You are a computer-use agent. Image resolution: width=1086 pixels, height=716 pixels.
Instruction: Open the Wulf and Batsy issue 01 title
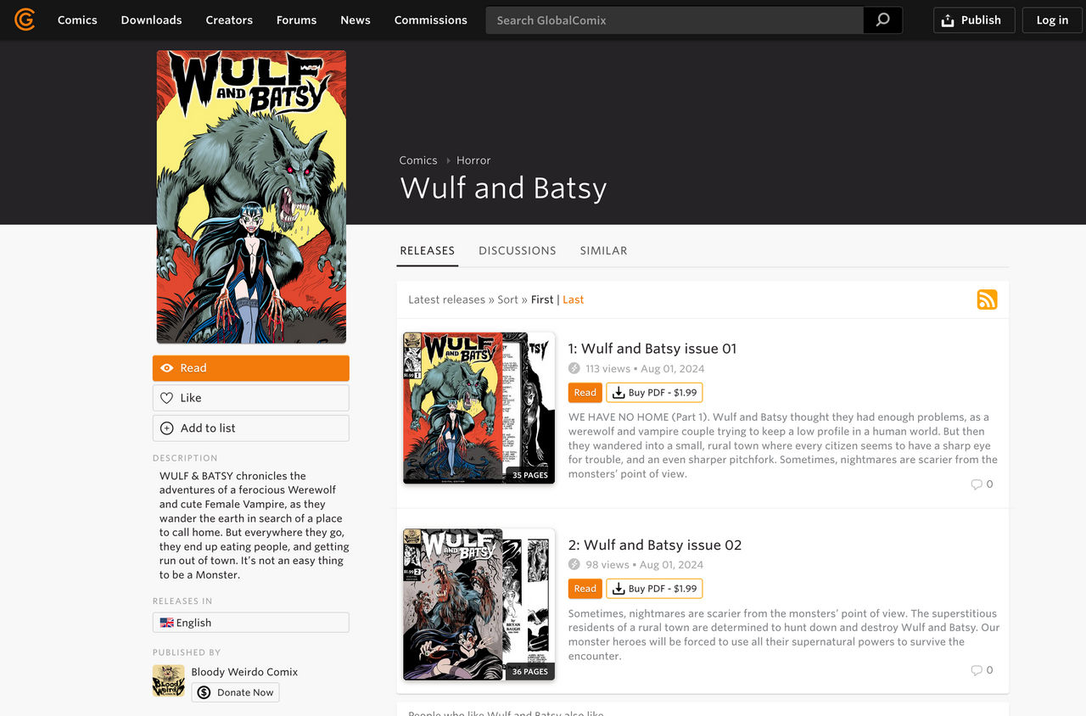(652, 349)
